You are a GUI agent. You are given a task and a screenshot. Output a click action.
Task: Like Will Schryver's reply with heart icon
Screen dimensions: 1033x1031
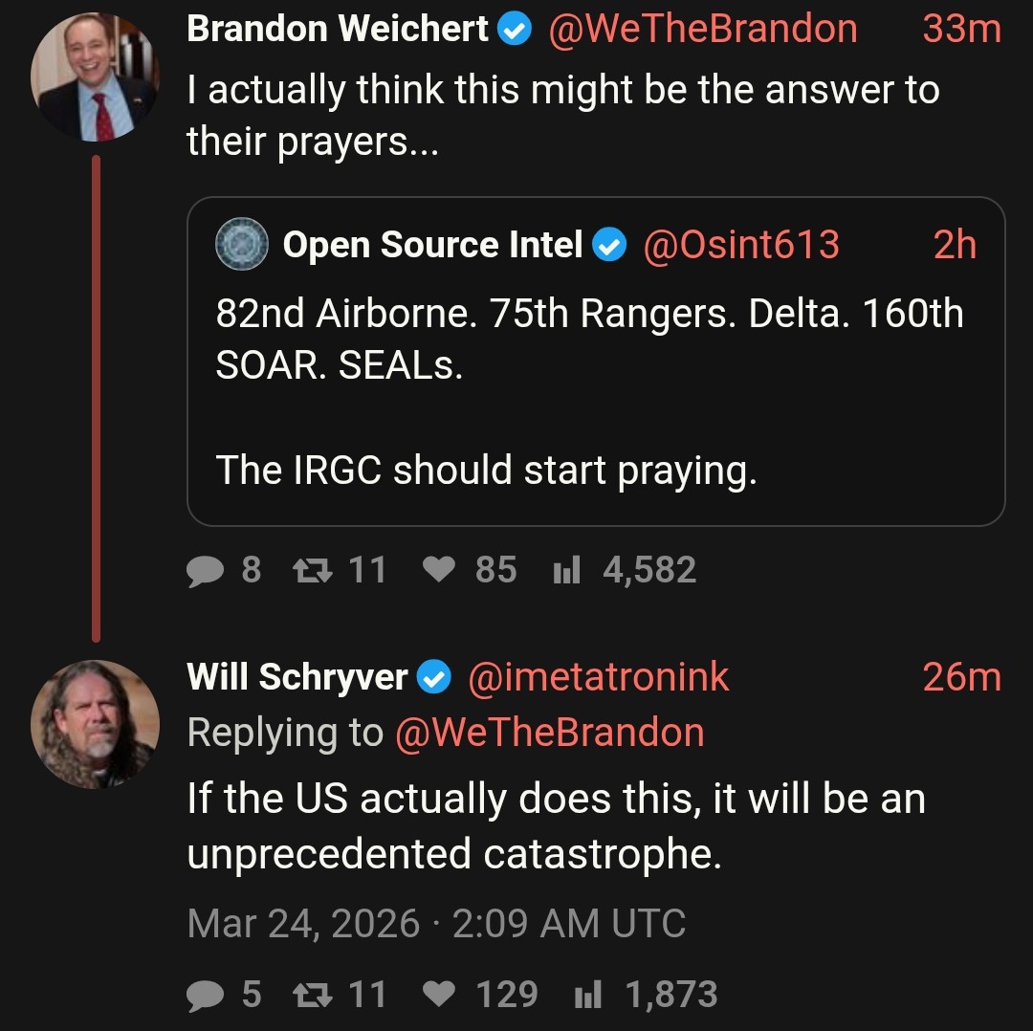(x=439, y=995)
